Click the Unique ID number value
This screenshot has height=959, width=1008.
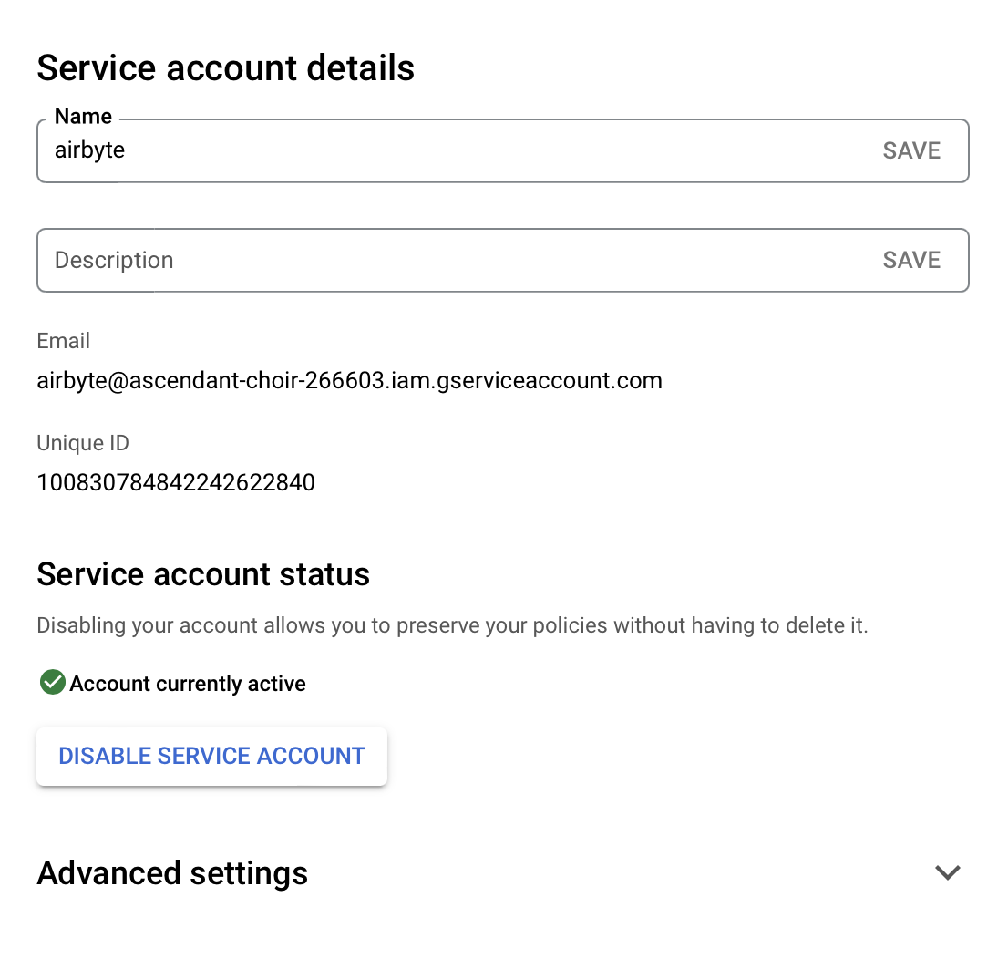click(176, 482)
